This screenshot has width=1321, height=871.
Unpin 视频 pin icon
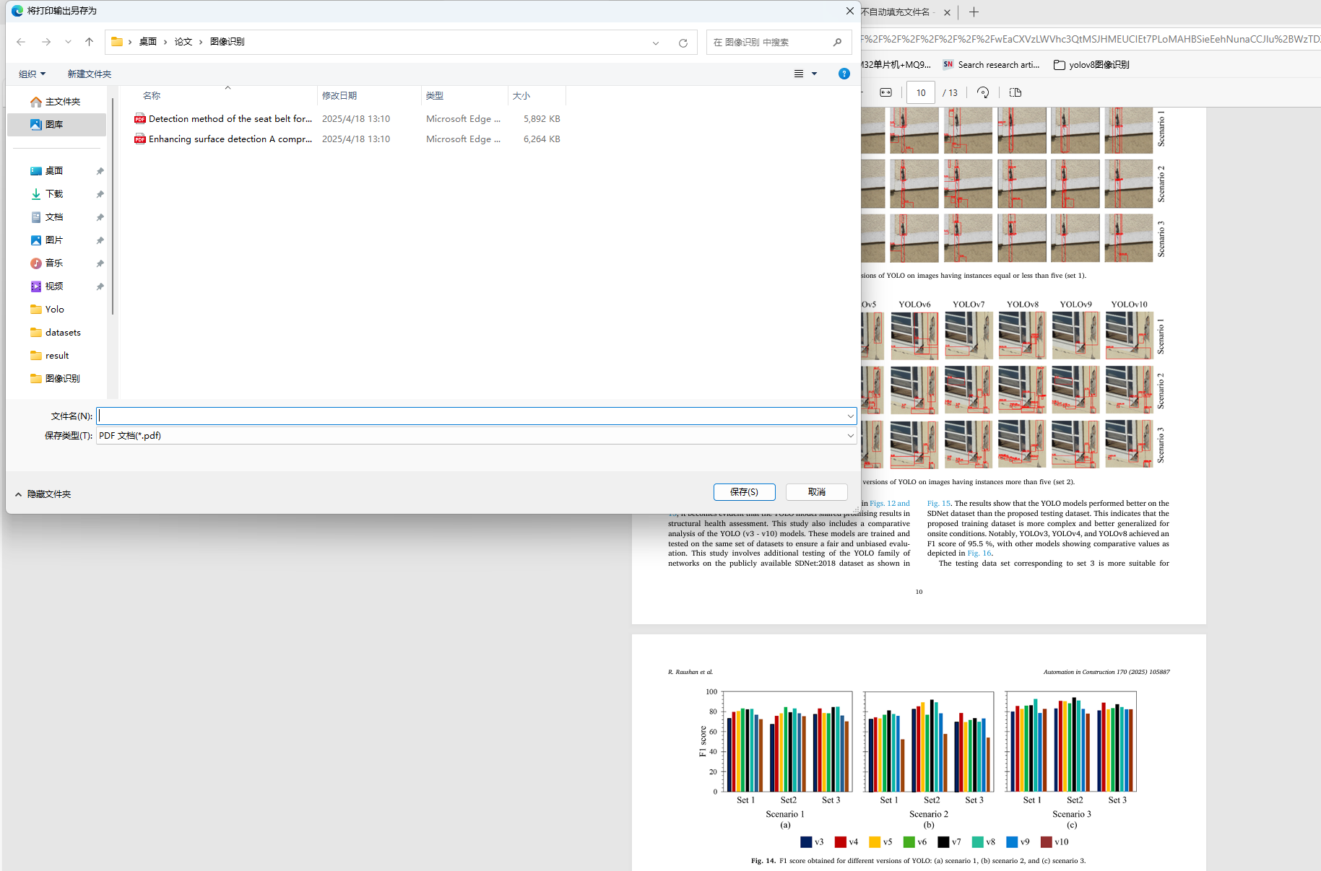(100, 286)
